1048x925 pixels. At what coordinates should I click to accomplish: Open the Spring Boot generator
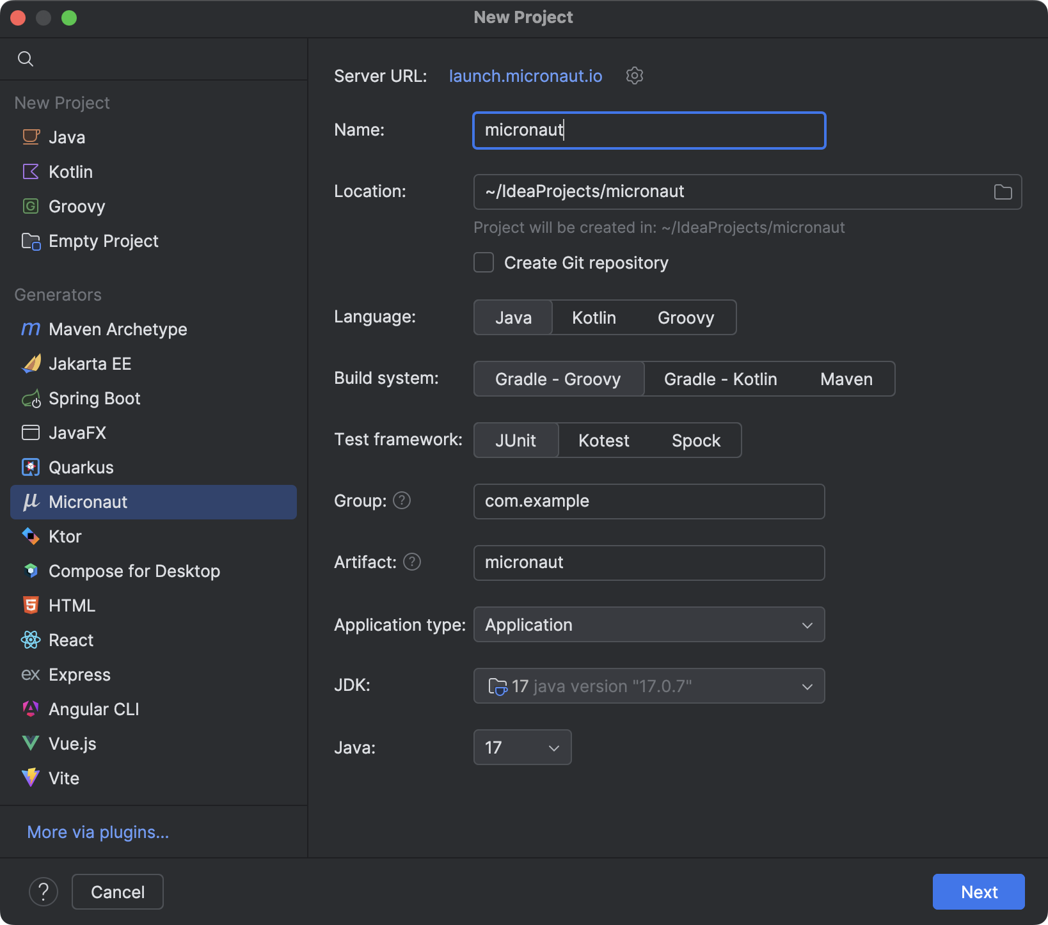click(x=94, y=398)
